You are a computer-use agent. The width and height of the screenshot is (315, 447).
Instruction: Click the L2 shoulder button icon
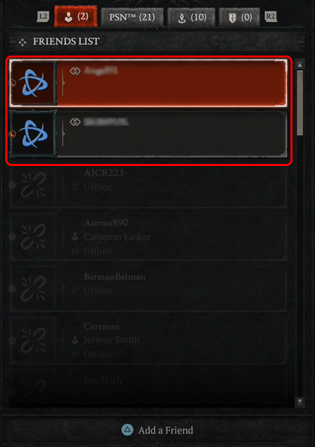tap(43, 17)
